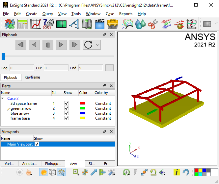Toggle Main Viewport show checkbox
219x184 pixels.
pyautogui.click(x=37, y=144)
